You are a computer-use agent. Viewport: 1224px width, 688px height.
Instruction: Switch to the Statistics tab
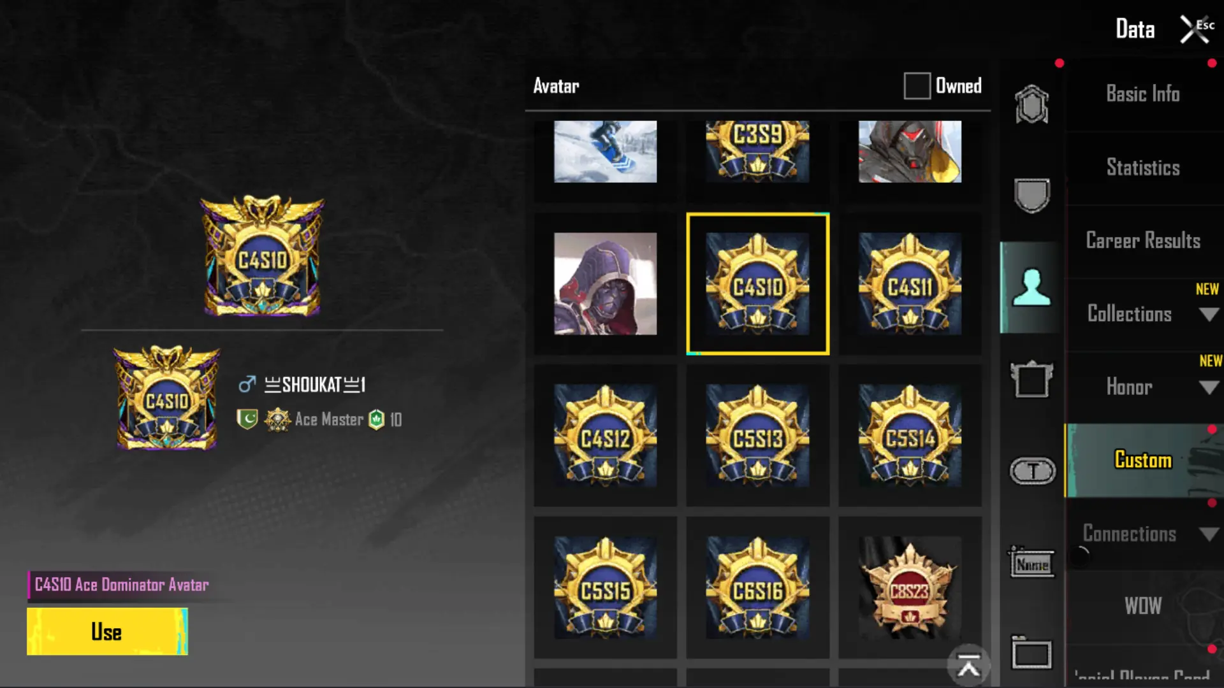click(1143, 168)
